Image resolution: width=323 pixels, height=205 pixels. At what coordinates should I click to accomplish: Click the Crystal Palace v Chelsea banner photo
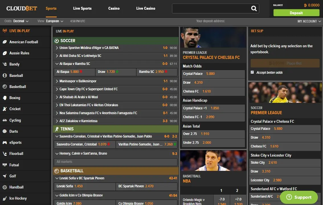(x=213, y=37)
